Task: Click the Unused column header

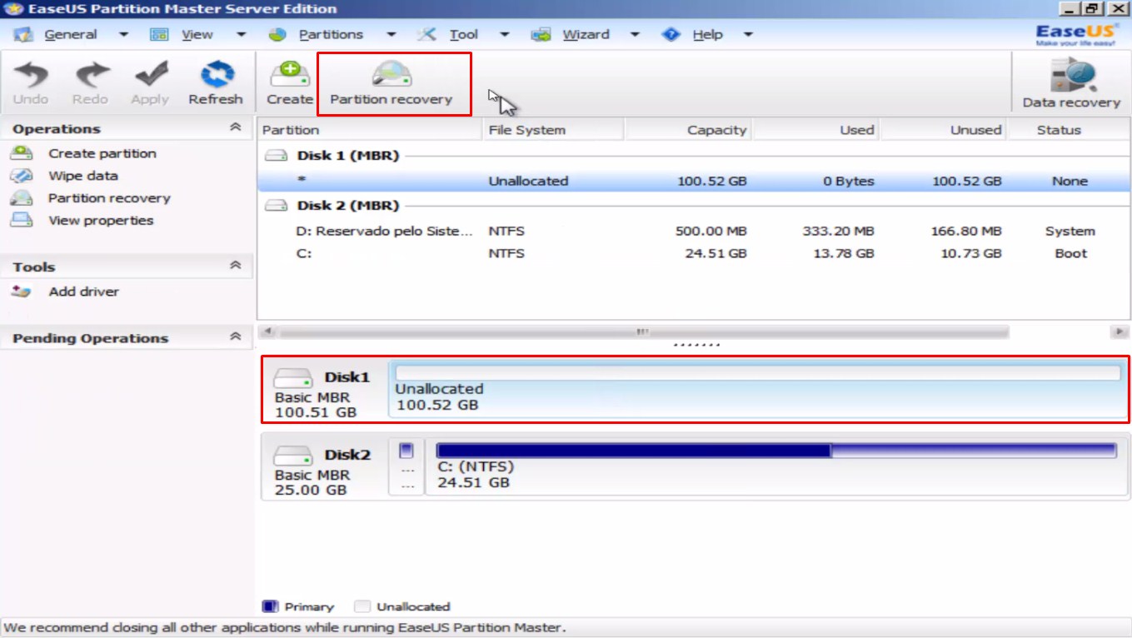Action: click(943, 130)
